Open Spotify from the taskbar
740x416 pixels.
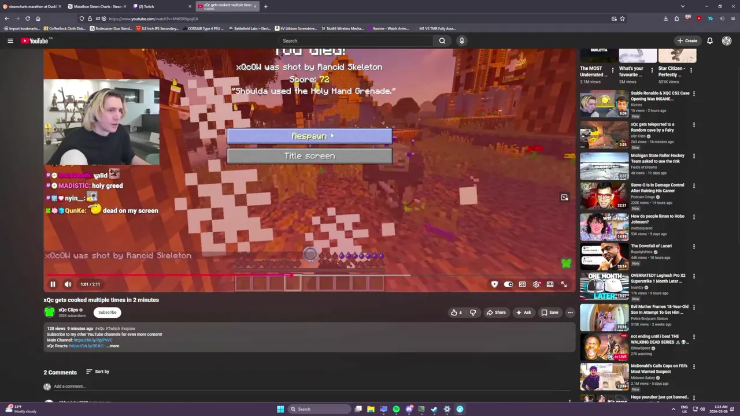[x=396, y=409]
